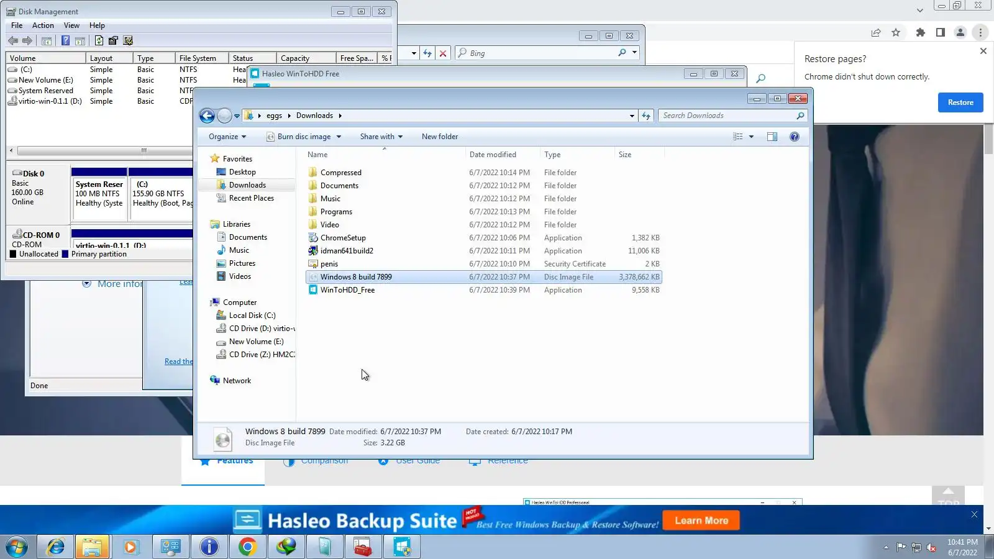The image size is (994, 559).
Task: Select Desktop under Favorites
Action: (x=242, y=172)
